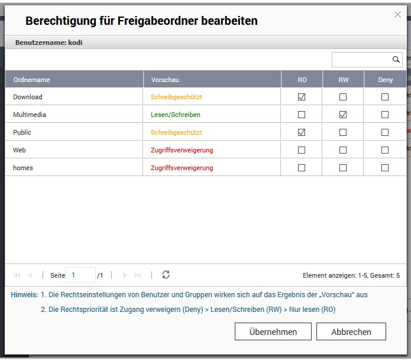Enable RW for homes folder
411x361 pixels.
point(343,168)
